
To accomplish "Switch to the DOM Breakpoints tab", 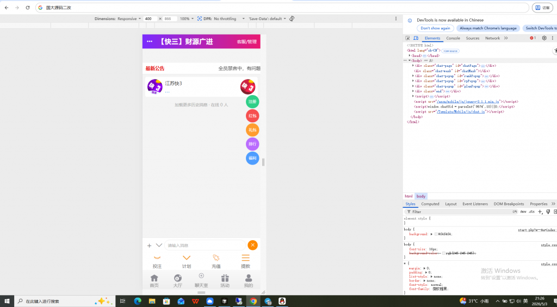I will 509,204.
